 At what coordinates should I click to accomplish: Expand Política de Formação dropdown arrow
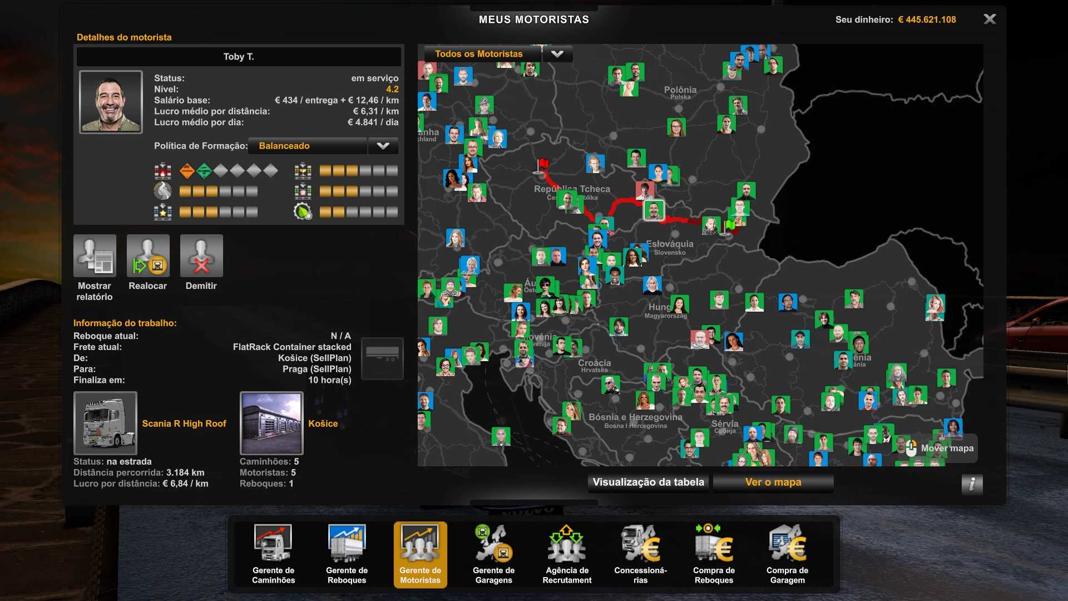click(x=383, y=146)
